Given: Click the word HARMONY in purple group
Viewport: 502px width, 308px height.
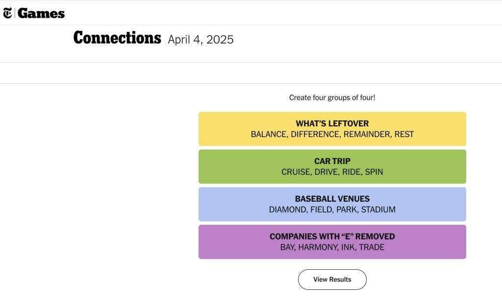Looking at the screenshot, I should 317,247.
